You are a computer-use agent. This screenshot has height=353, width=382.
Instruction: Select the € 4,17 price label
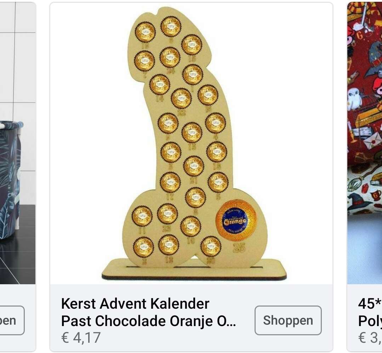point(81,338)
